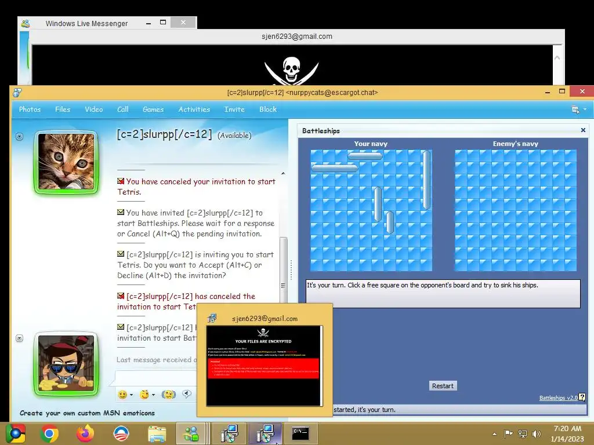Launch Firefox from the taskbar
594x445 pixels.
click(85, 433)
